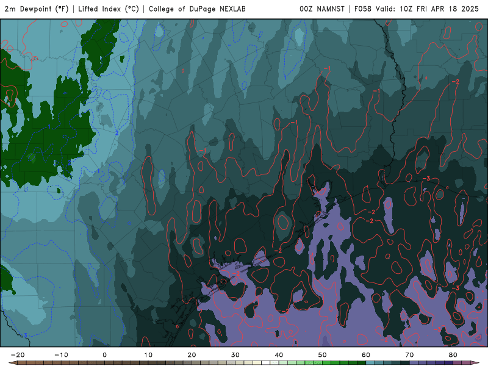Click the '50' color scale label
Image resolution: width=488 pixels, height=366 pixels.
tap(323, 355)
